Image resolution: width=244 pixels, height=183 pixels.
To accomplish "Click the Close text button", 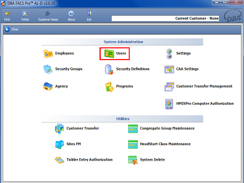I will (x=15, y=29).
